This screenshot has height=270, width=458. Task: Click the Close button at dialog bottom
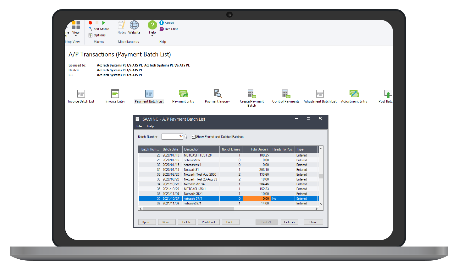pos(313,222)
